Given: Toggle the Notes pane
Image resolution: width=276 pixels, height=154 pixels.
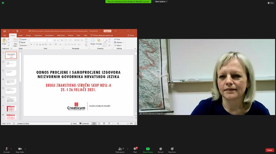Looking at the screenshot, I should [x=74, y=124].
